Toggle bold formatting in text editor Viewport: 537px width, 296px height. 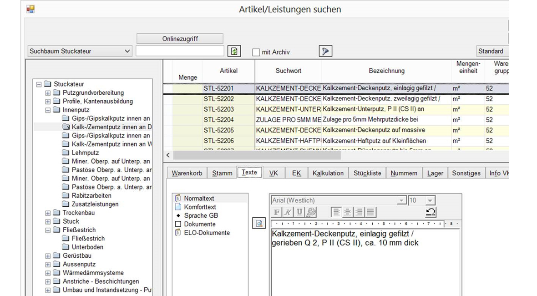[276, 212]
